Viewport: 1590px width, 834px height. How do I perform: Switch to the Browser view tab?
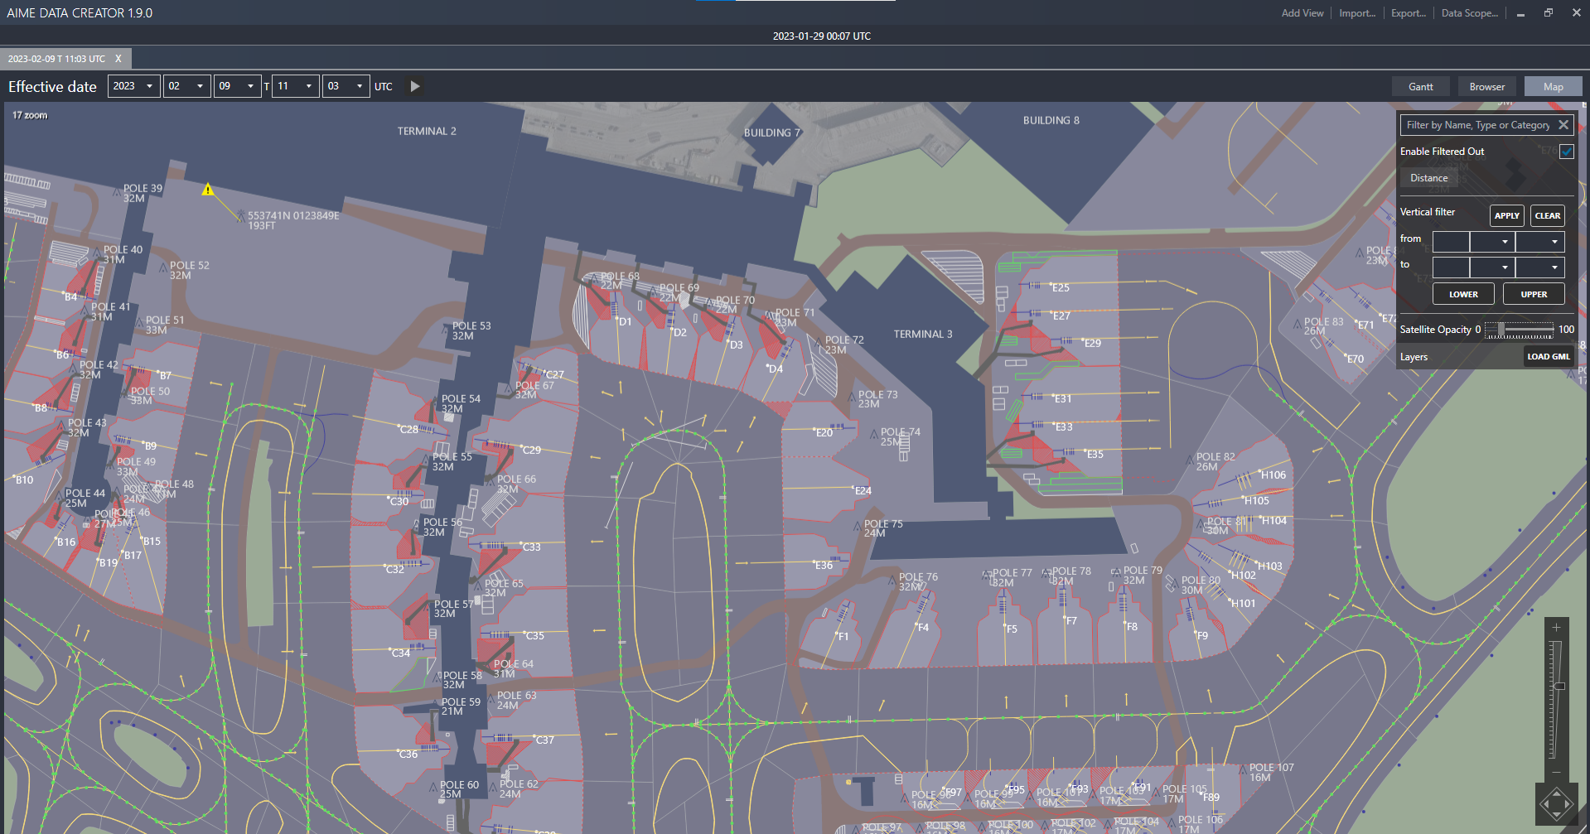pyautogui.click(x=1486, y=87)
